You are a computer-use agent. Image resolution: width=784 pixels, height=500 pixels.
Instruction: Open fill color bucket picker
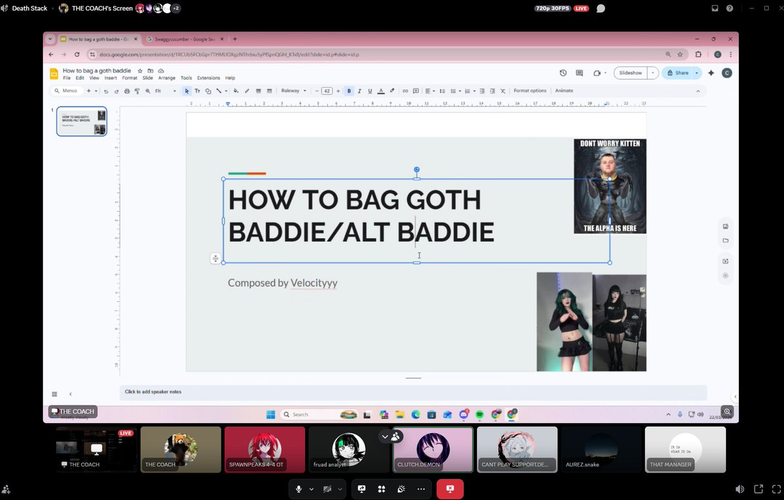pyautogui.click(x=236, y=91)
